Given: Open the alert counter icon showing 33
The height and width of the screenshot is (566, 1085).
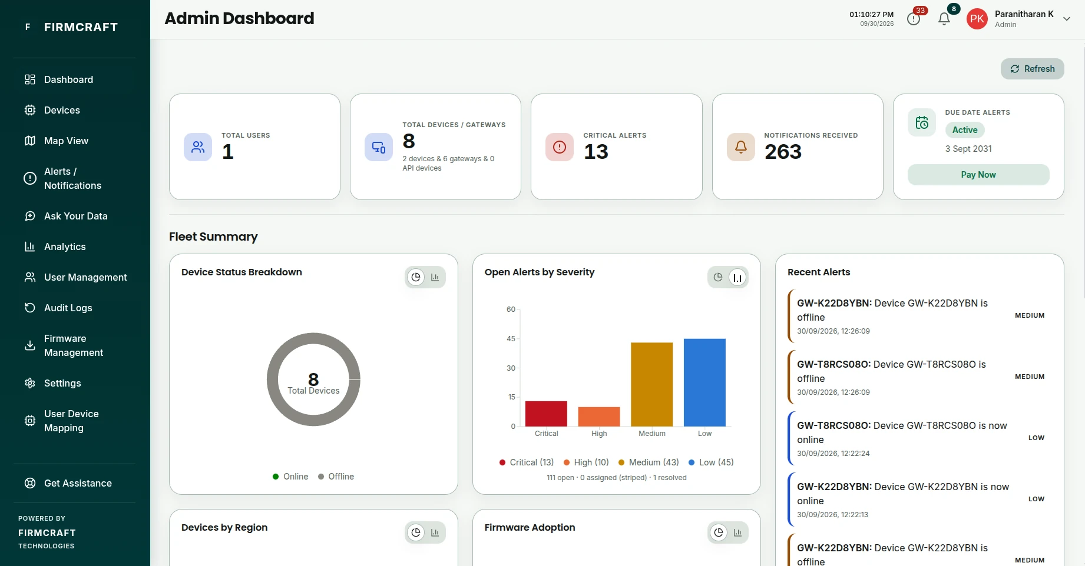Looking at the screenshot, I should 914,19.
